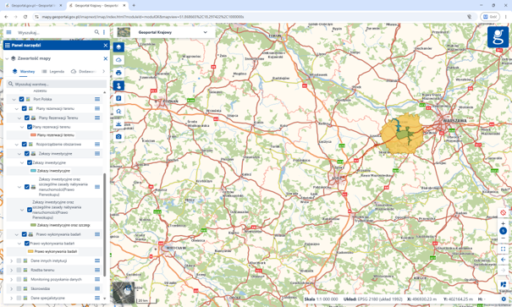This screenshot has width=512, height=307.
Task: Go to next map view arrow
Action: point(503,270)
